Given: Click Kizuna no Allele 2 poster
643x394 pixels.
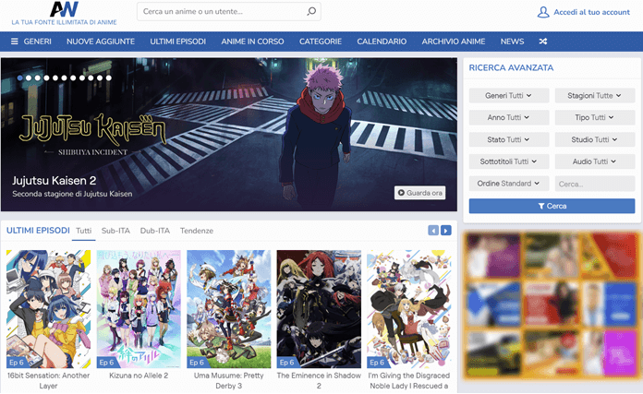Looking at the screenshot, I should (139, 309).
